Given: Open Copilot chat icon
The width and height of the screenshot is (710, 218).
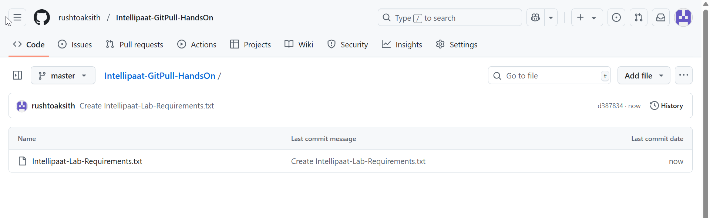Looking at the screenshot, I should (x=535, y=17).
